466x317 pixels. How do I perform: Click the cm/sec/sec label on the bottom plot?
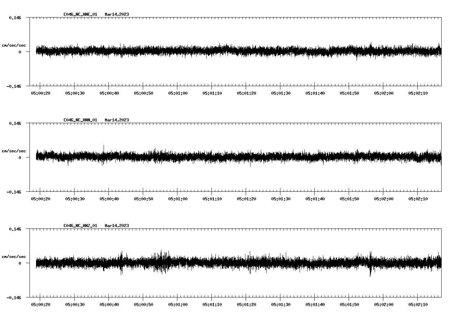pyautogui.click(x=14, y=256)
